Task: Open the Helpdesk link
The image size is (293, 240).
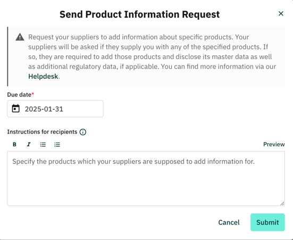Action: pos(43,76)
